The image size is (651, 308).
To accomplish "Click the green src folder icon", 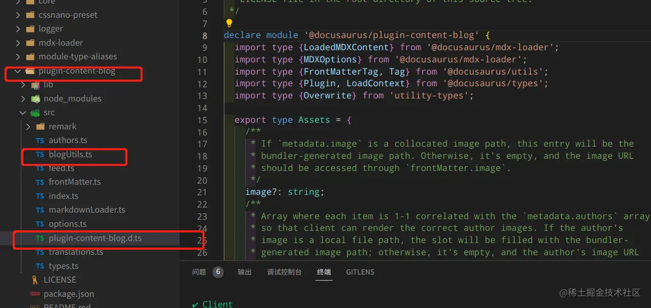I will pyautogui.click(x=35, y=113).
